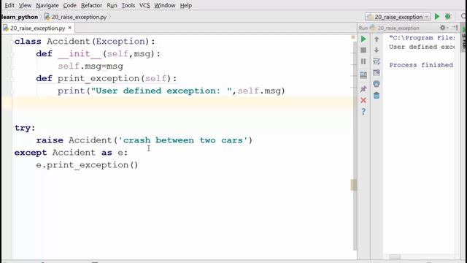
Task: Print the console output with the printer icon
Action: coord(377,84)
